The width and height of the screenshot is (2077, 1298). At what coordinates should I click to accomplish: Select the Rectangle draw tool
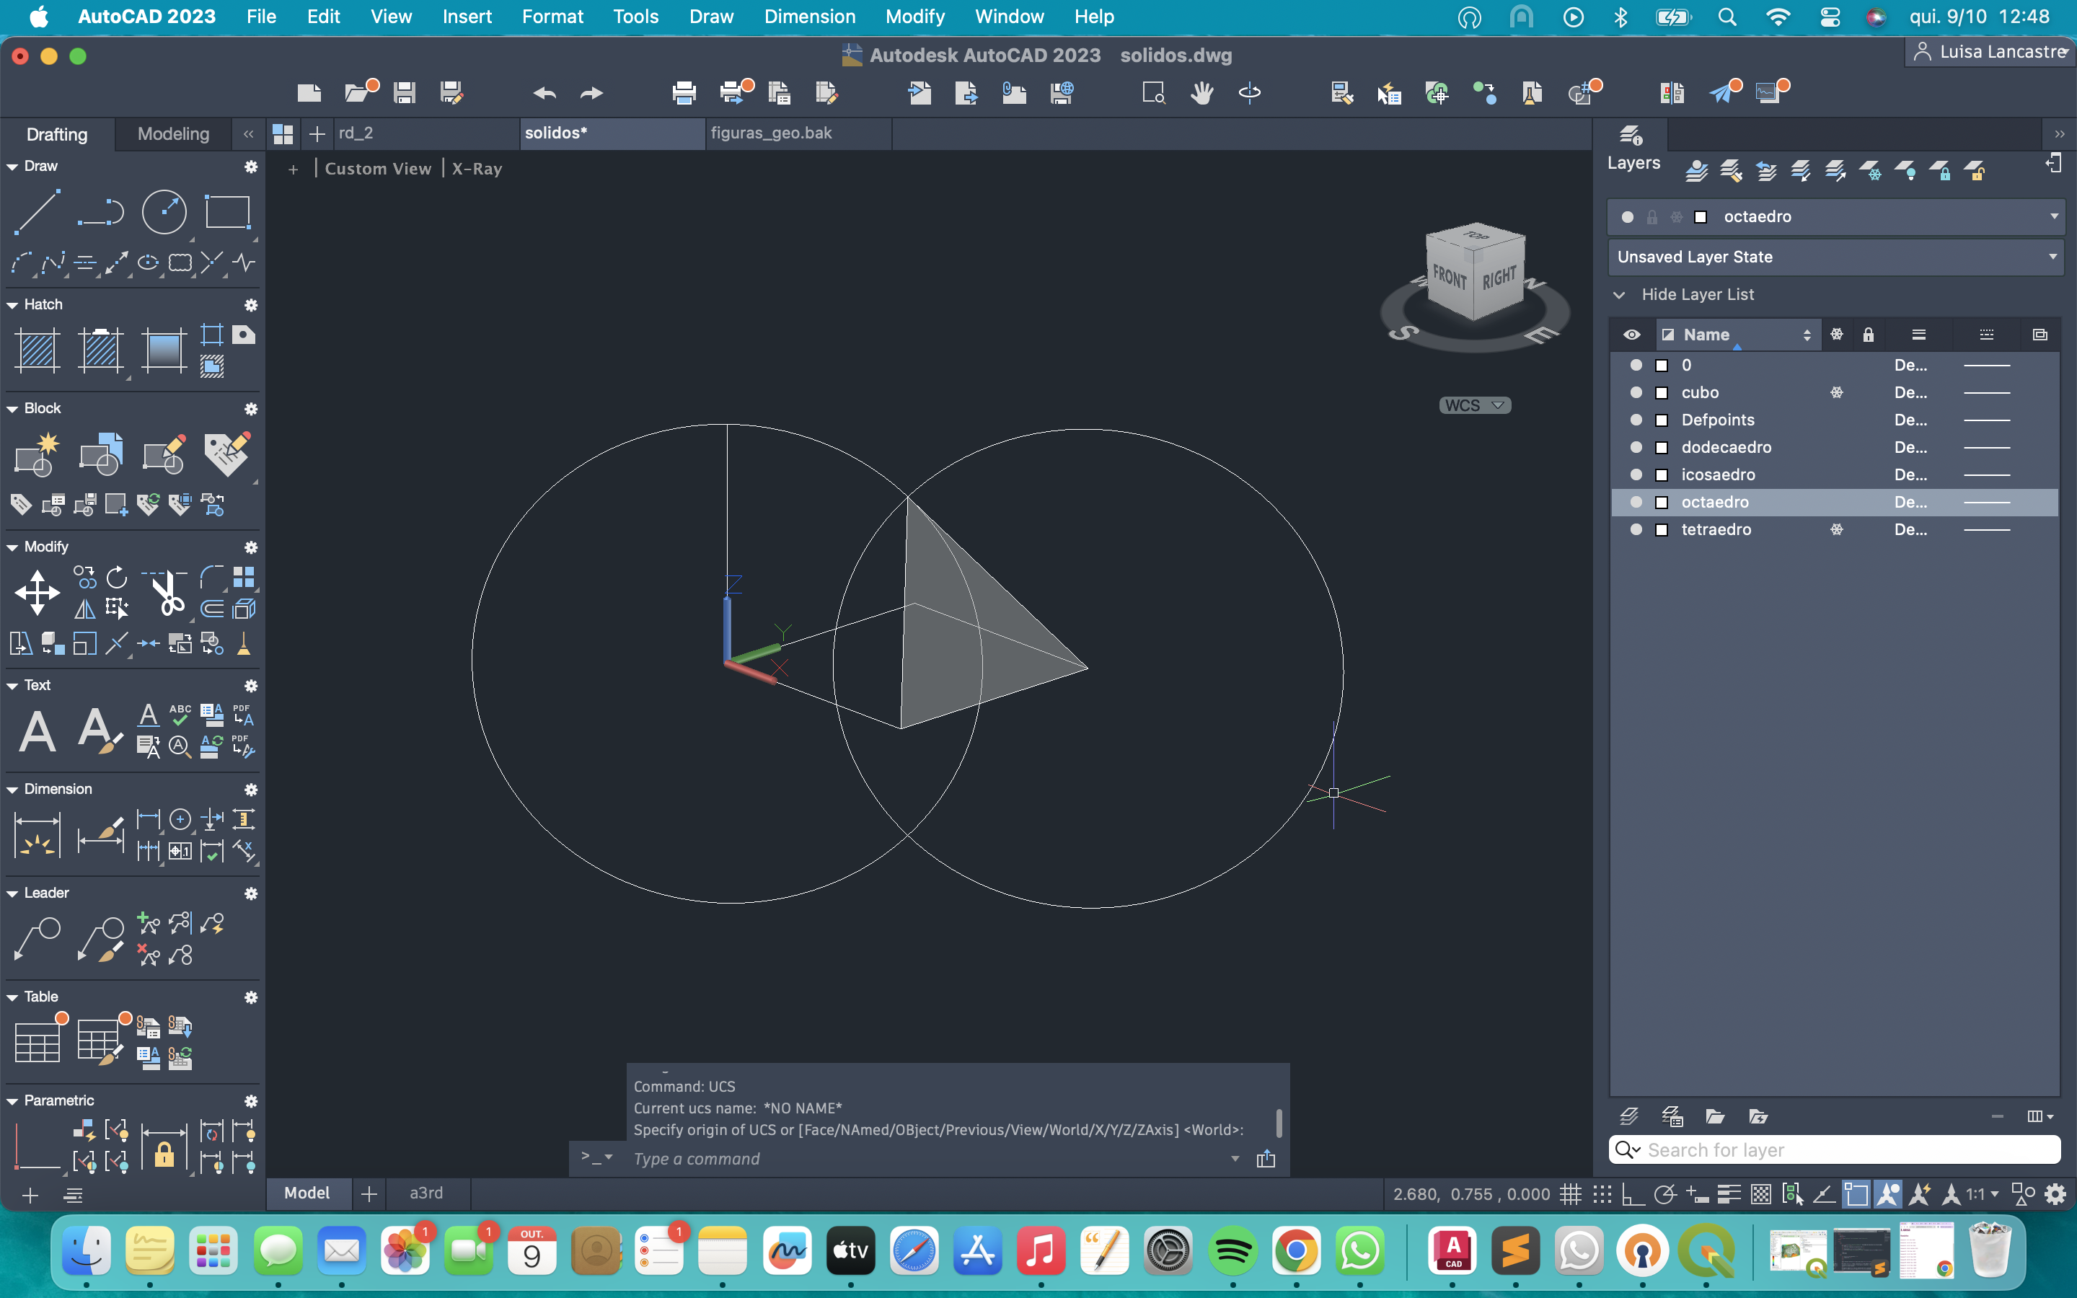point(226,212)
